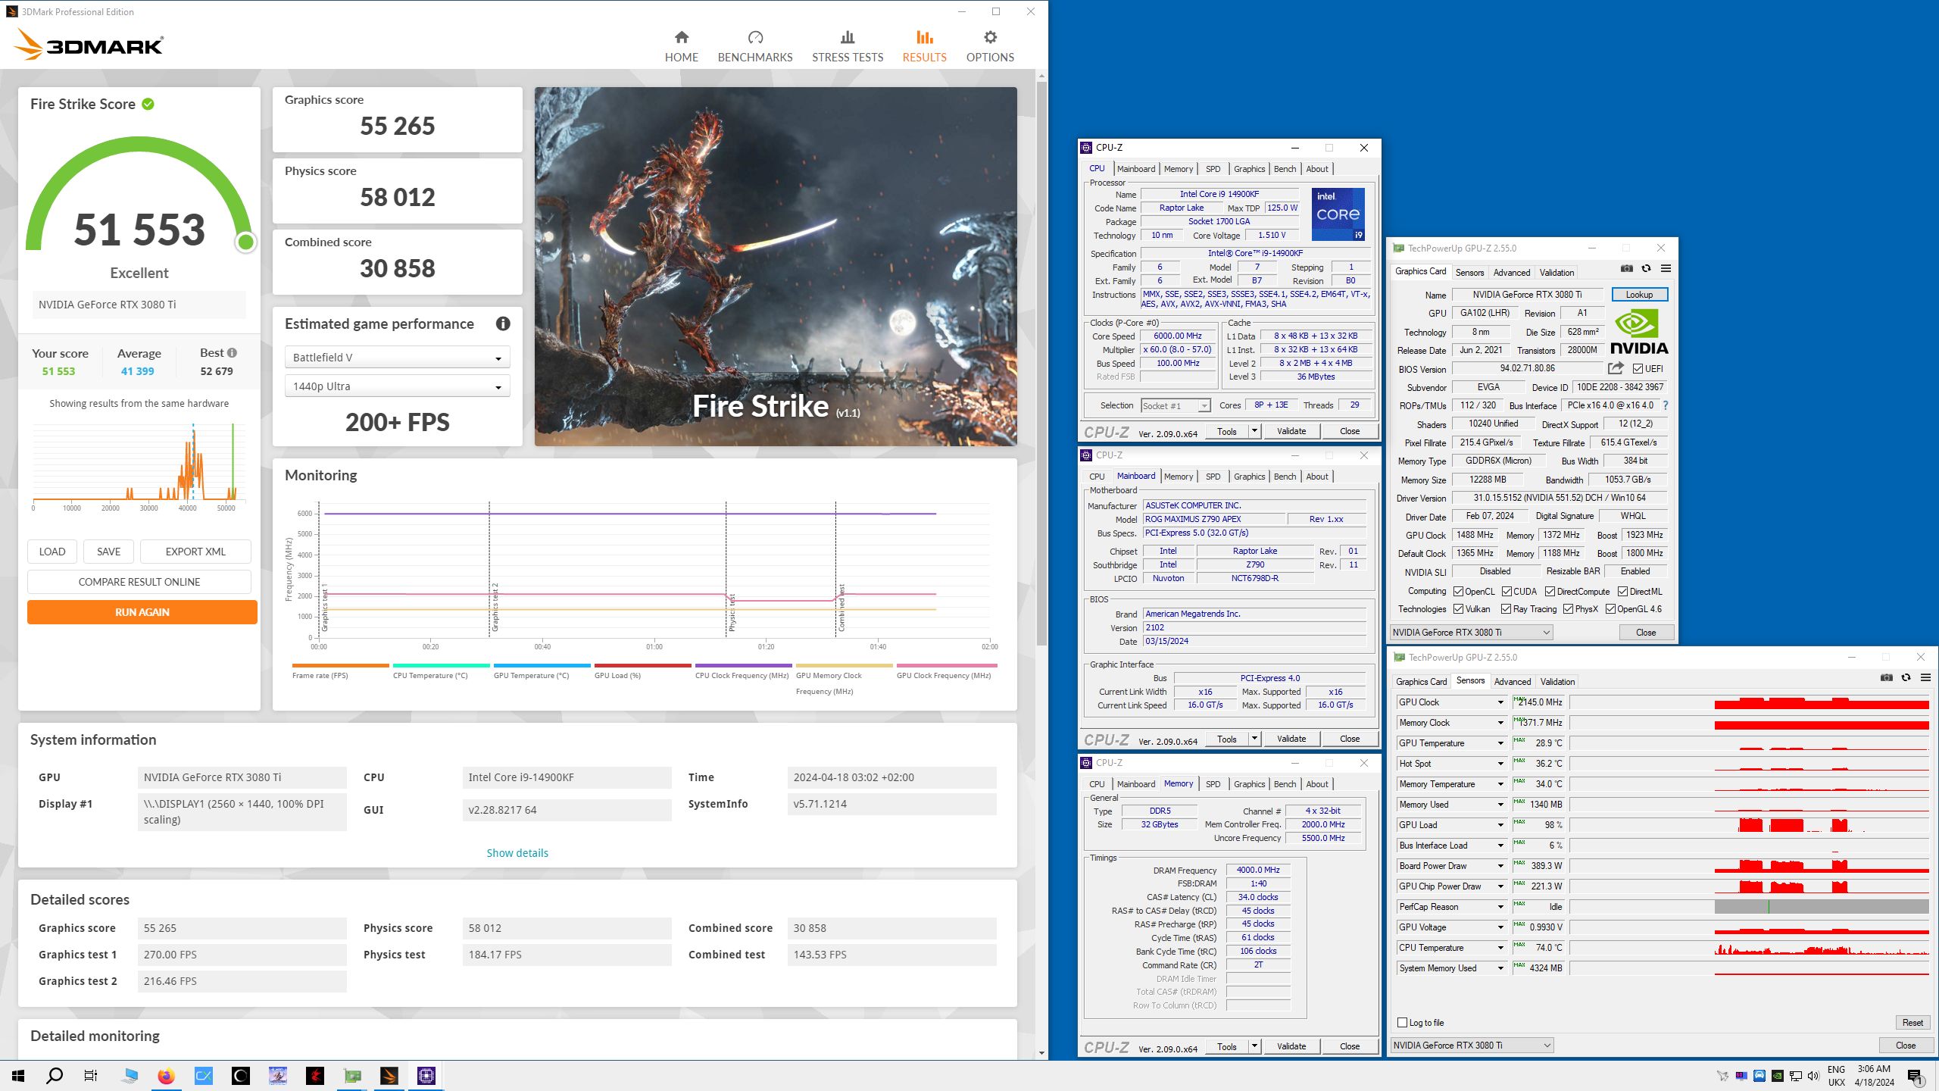
Task: Click the NVIDIA tray icon
Action: (1778, 1076)
